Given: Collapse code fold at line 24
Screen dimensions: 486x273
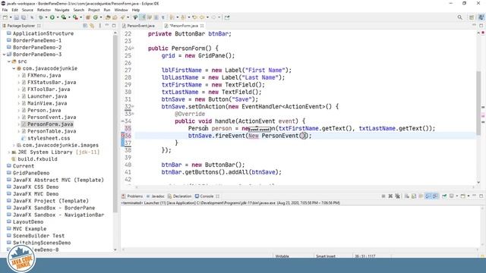Looking at the screenshot, I should (x=133, y=48).
